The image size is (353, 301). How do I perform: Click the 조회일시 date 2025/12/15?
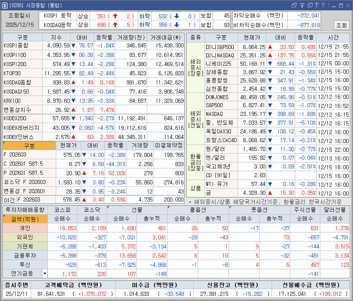pyautogui.click(x=20, y=25)
